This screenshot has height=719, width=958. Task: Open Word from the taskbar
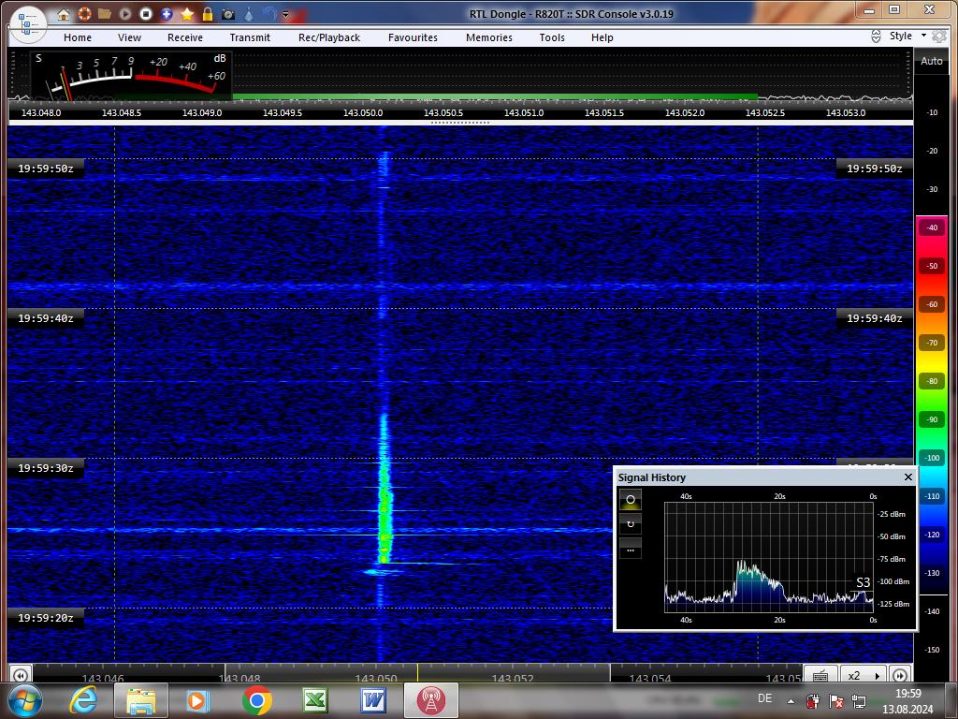[372, 700]
